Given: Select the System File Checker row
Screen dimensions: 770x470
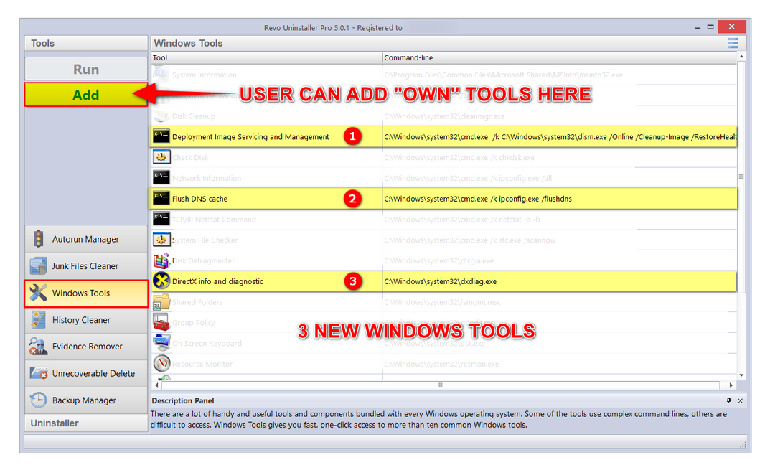Looking at the screenshot, I should click(443, 240).
